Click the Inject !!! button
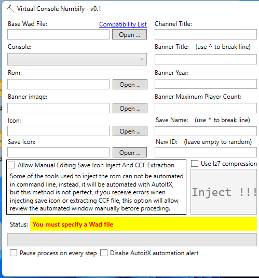This screenshot has width=259, height=278. pyautogui.click(x=224, y=192)
